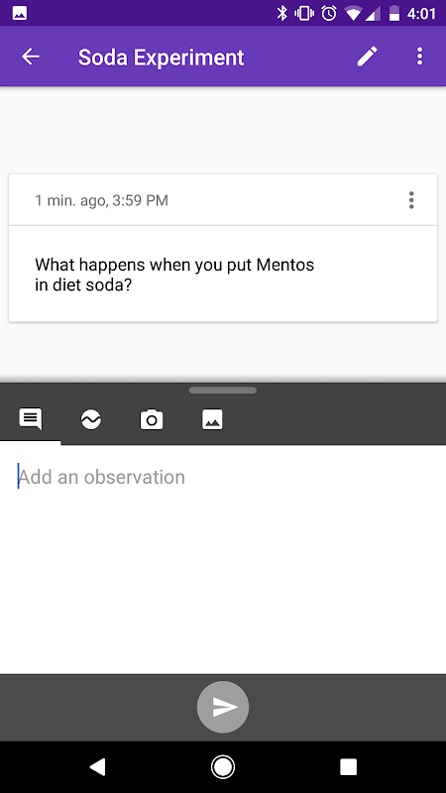The image size is (446, 793).
Task: Tap the alarm clock status icon
Action: coord(329,13)
